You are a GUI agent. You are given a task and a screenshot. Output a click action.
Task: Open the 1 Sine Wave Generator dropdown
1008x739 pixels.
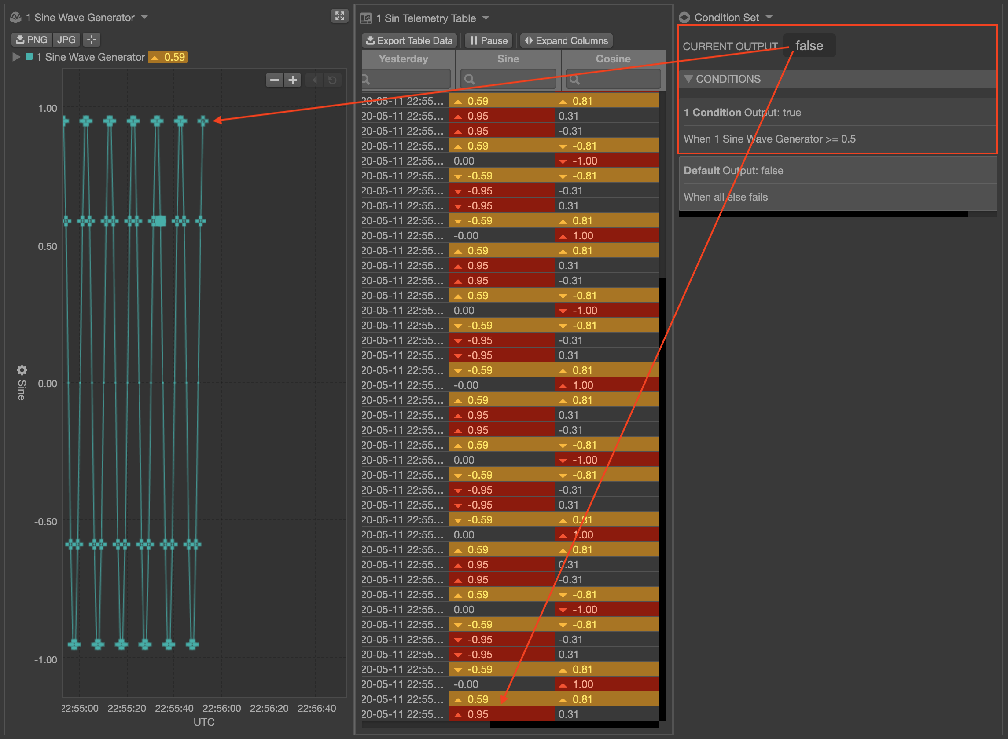[x=144, y=17]
